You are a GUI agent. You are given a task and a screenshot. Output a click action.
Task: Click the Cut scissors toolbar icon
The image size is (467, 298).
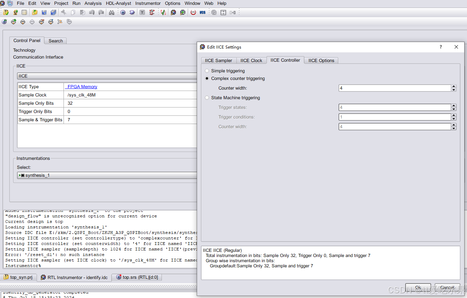pyautogui.click(x=64, y=12)
